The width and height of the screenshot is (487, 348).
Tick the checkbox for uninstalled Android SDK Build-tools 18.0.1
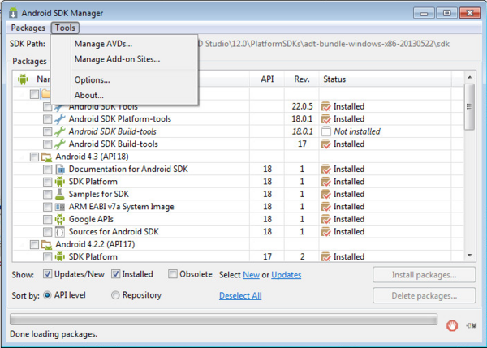coord(48,131)
